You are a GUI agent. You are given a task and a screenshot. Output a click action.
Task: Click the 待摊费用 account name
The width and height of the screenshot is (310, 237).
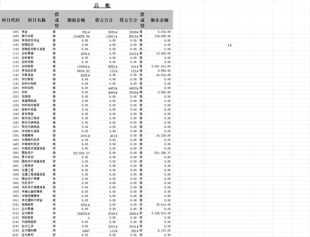tap(27, 135)
